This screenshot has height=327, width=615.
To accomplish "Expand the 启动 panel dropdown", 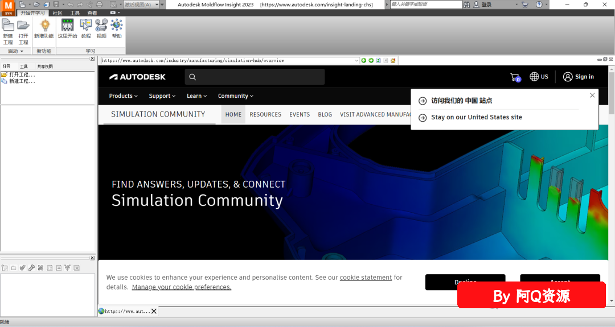I will pos(16,51).
